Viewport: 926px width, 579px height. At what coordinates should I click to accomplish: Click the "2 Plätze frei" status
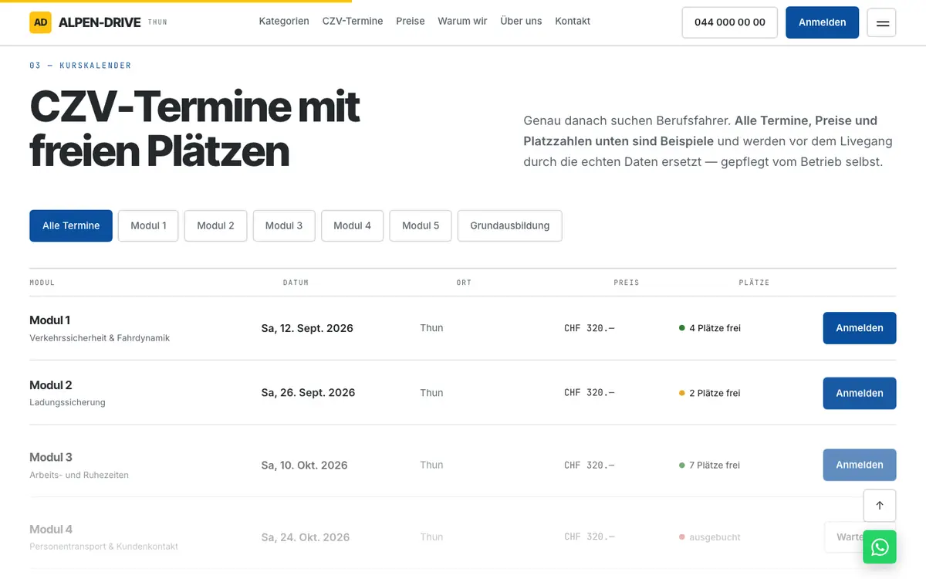point(710,393)
